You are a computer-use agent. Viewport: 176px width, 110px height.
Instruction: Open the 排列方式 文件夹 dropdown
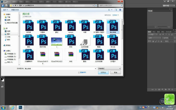click(115, 15)
